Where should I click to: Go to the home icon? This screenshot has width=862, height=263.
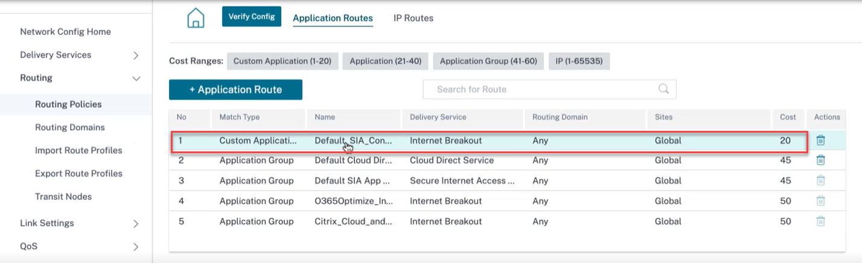tap(196, 17)
